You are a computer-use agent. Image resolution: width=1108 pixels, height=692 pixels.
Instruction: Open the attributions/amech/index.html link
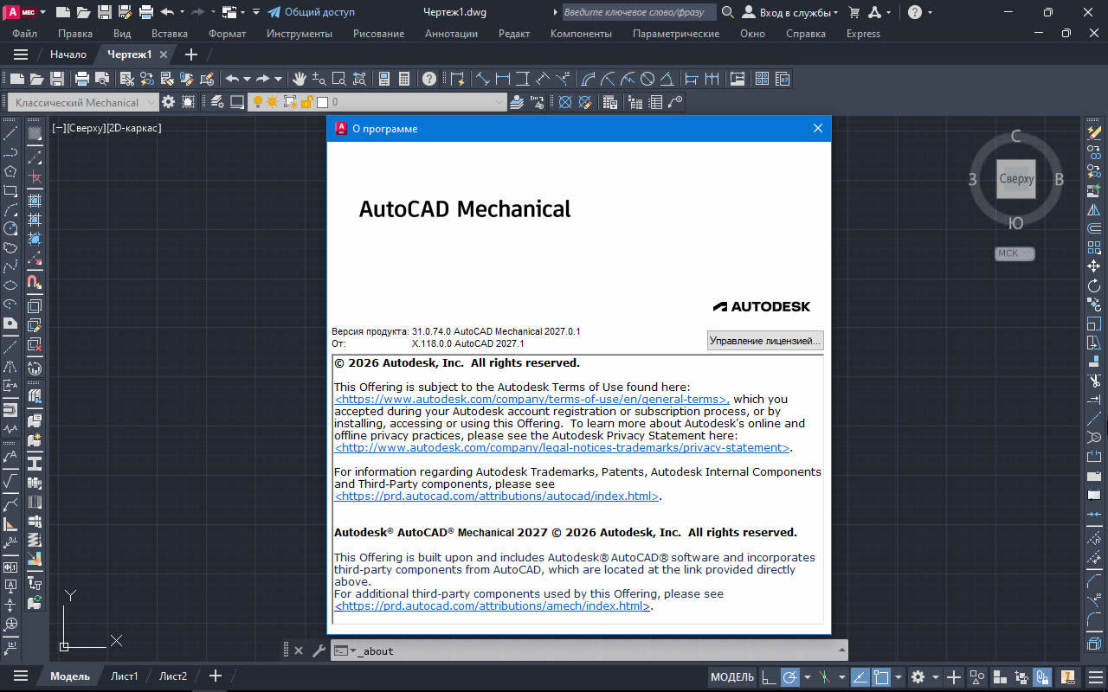pos(492,606)
